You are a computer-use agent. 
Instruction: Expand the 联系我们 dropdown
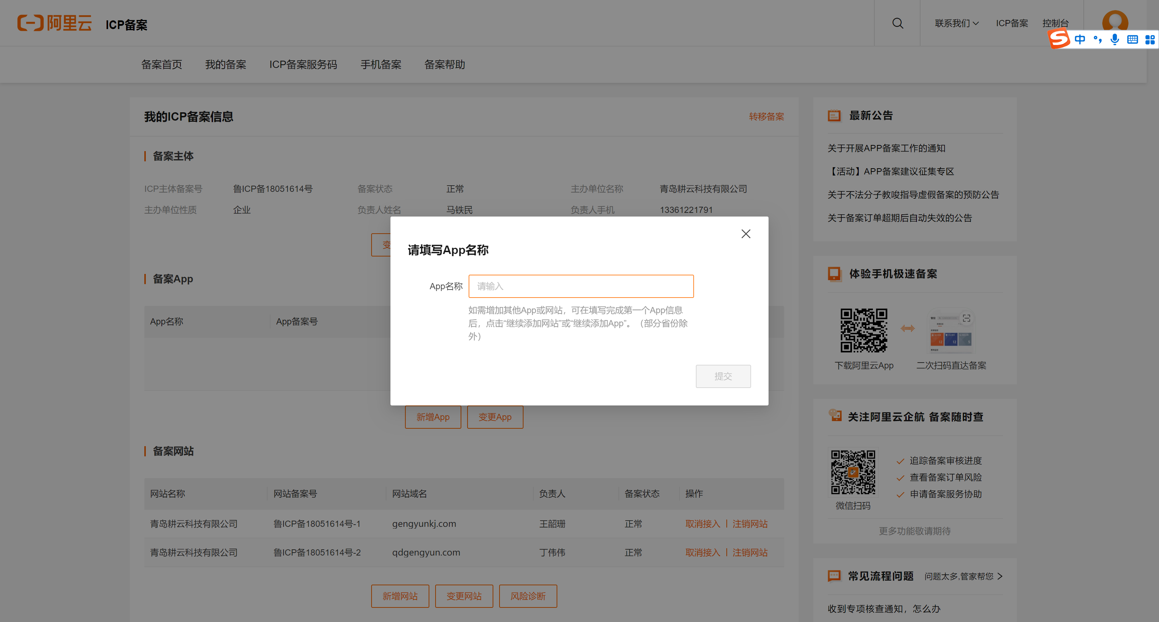pos(957,23)
